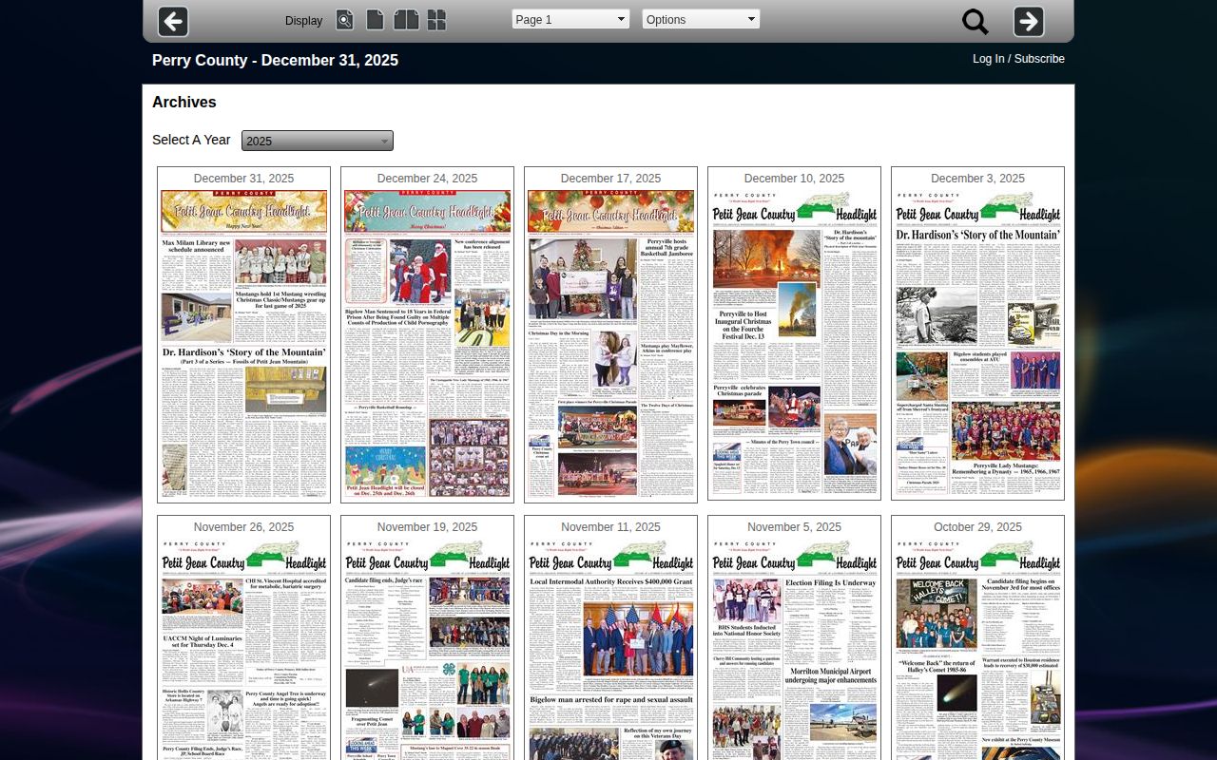Screen dimensions: 1217x760
Task: Click the Archives heading
Action: tap(184, 103)
